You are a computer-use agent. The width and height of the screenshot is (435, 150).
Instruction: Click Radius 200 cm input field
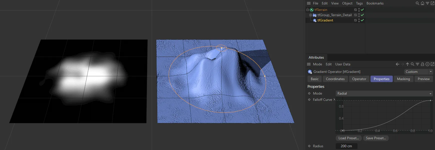coord(346,146)
